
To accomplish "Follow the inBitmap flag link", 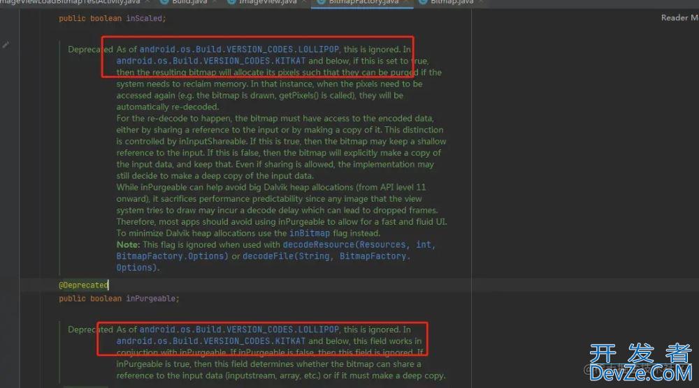I will click(310, 233).
